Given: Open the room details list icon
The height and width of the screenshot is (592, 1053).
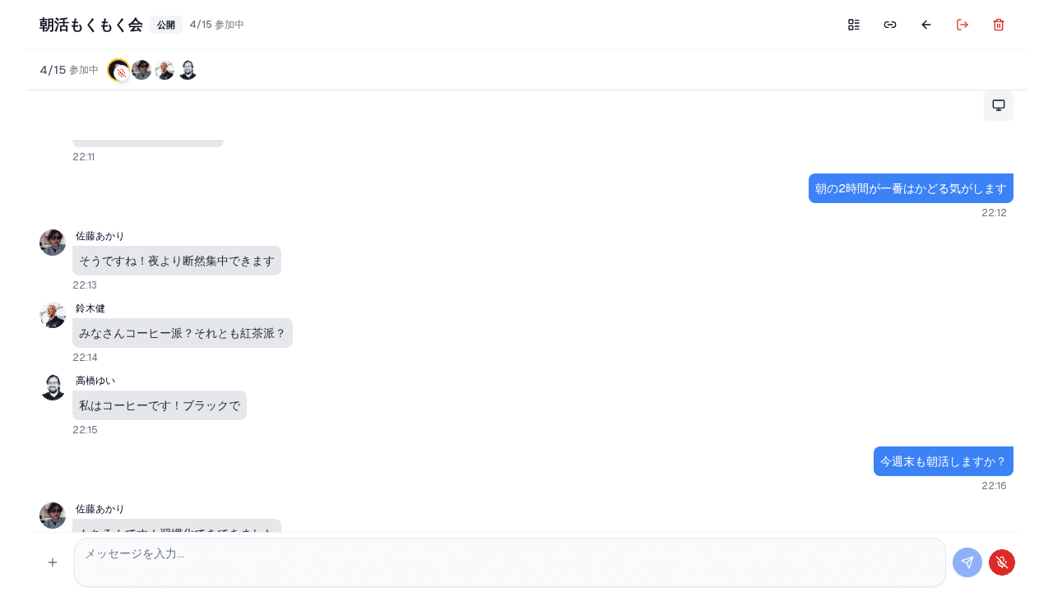Looking at the screenshot, I should (x=854, y=25).
